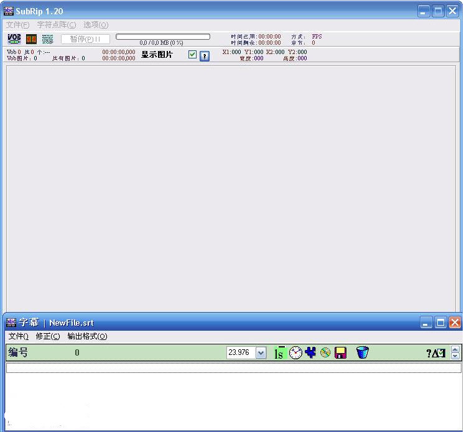Click the blue puzzle piece icon
The height and width of the screenshot is (432, 464).
[x=310, y=352]
